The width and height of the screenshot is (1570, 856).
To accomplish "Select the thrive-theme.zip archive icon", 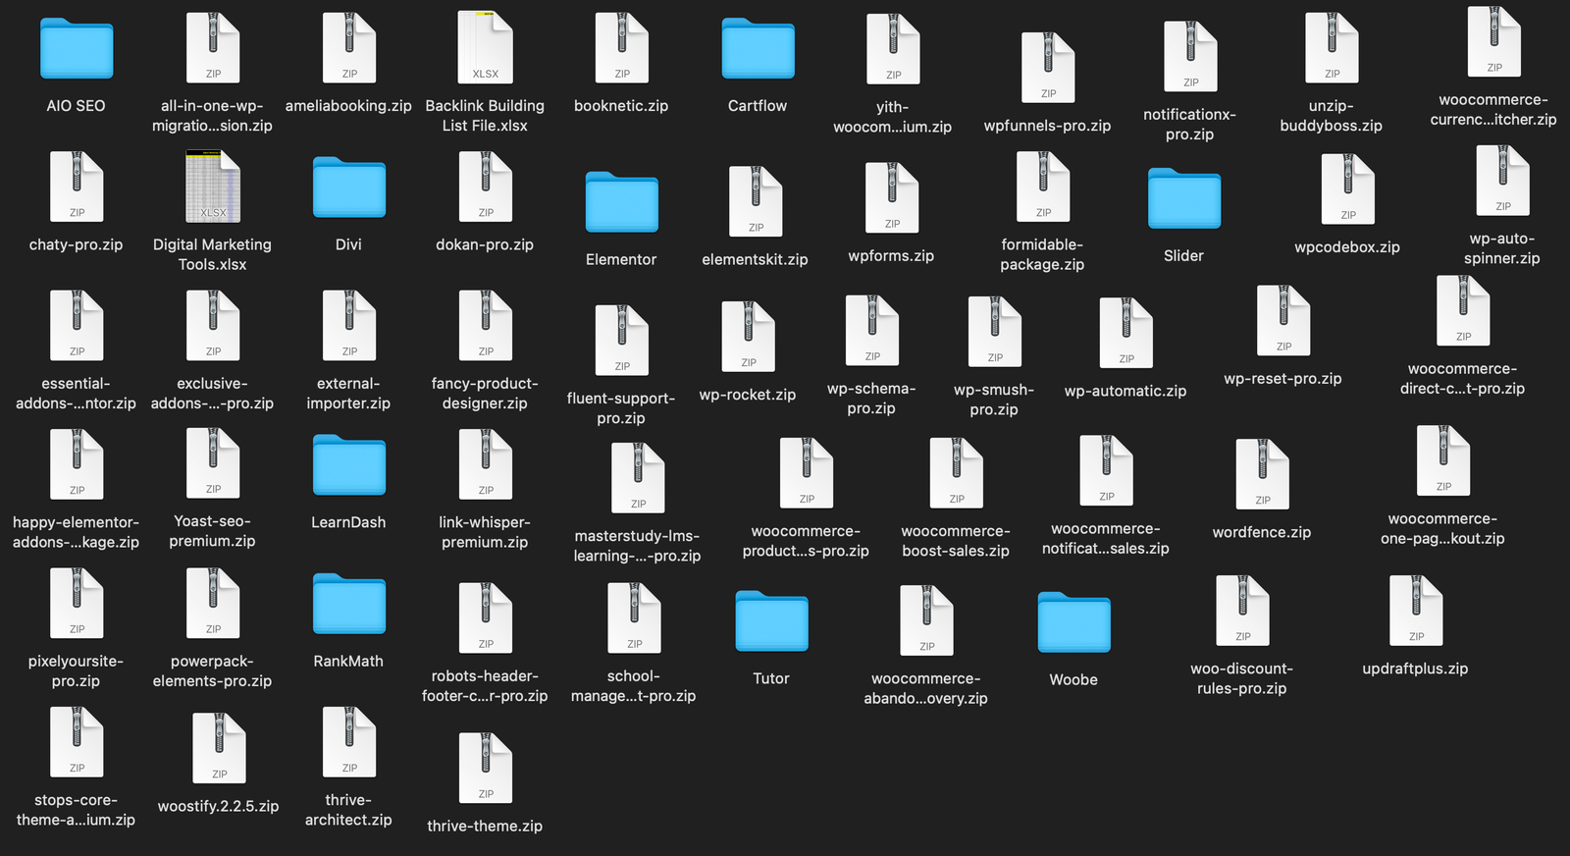I will 486,768.
